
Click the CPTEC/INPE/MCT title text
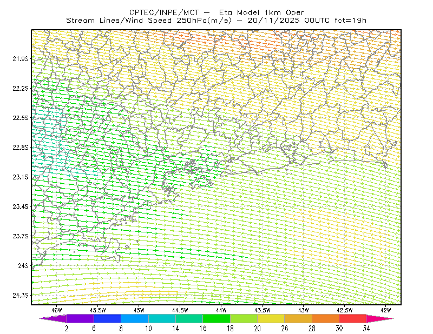click(x=164, y=12)
